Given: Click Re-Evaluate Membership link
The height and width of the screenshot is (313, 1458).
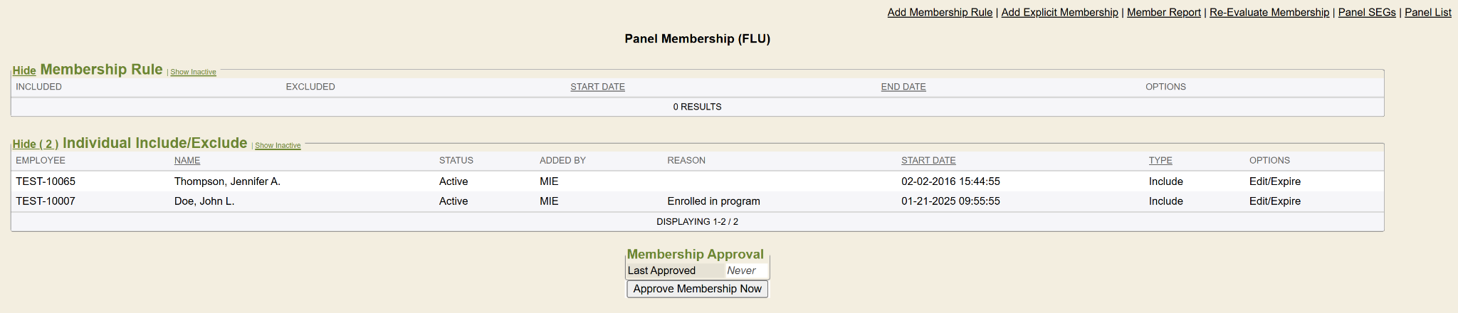Looking at the screenshot, I should click(x=1269, y=12).
